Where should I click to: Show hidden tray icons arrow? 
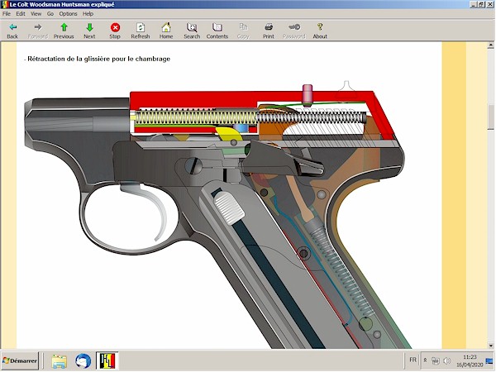click(425, 360)
